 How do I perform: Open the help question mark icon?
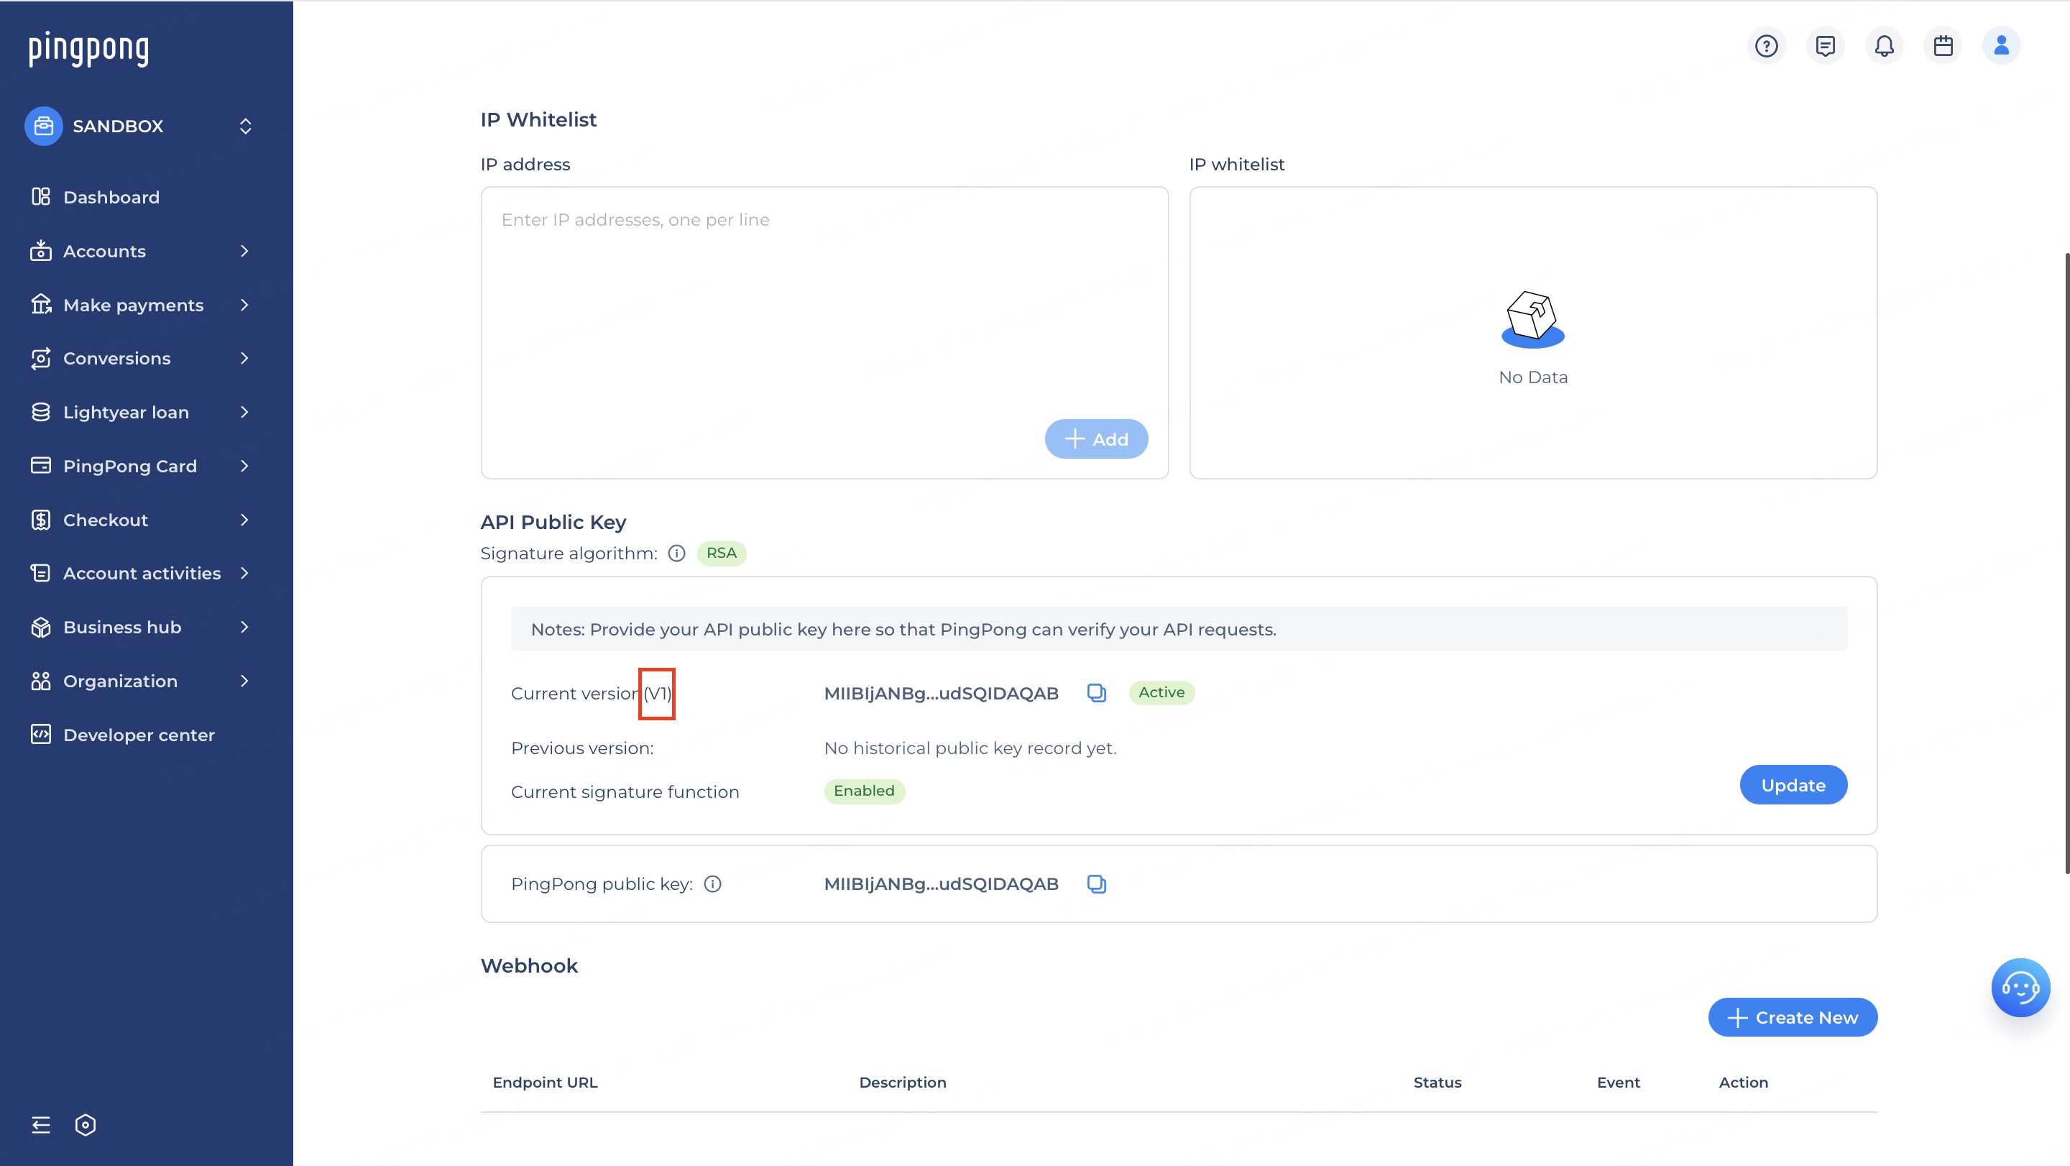(1766, 46)
